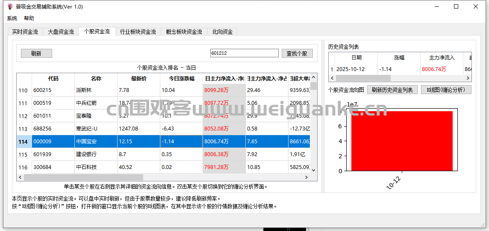
Task: Maximize the application window
Action: [456, 6]
